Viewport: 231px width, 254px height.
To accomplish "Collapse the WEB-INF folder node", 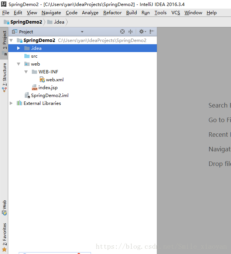I will pyautogui.click(x=26, y=72).
